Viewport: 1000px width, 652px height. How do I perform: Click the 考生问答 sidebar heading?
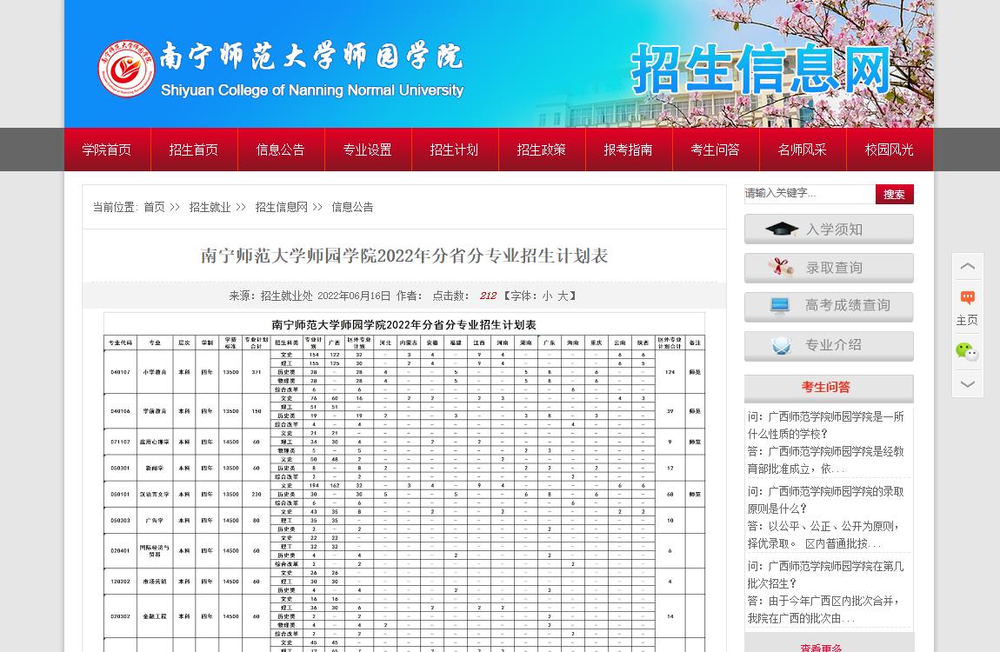pos(826,388)
